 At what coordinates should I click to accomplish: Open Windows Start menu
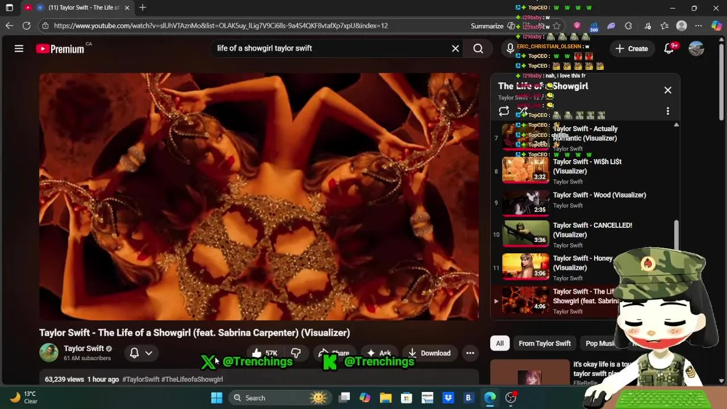216,398
